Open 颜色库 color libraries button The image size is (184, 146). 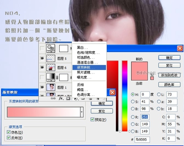click(x=169, y=84)
